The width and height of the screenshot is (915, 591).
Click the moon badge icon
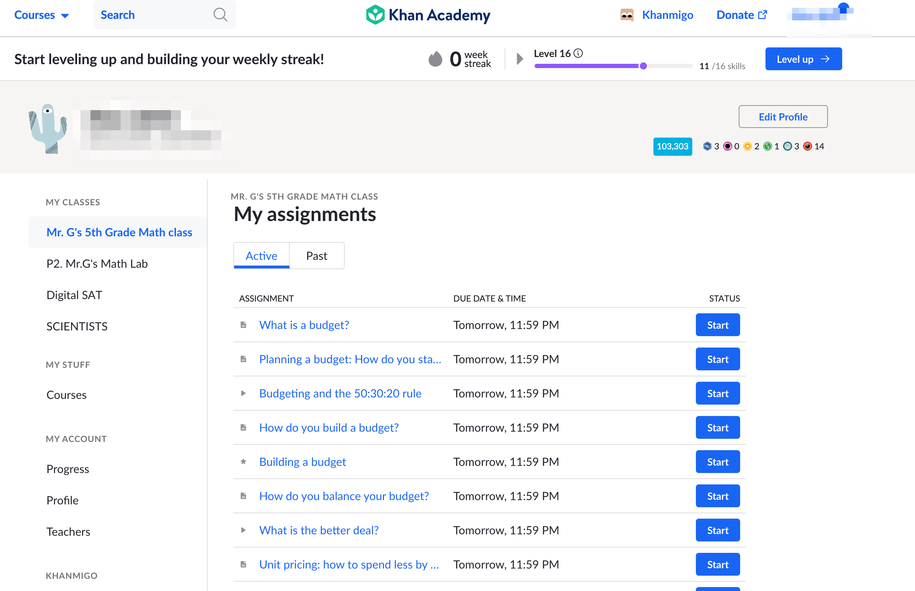tap(788, 146)
